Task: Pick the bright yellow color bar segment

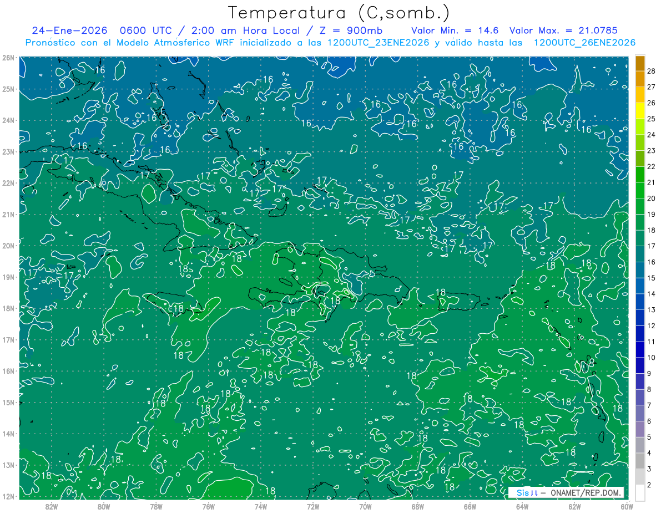Action: pyautogui.click(x=640, y=111)
